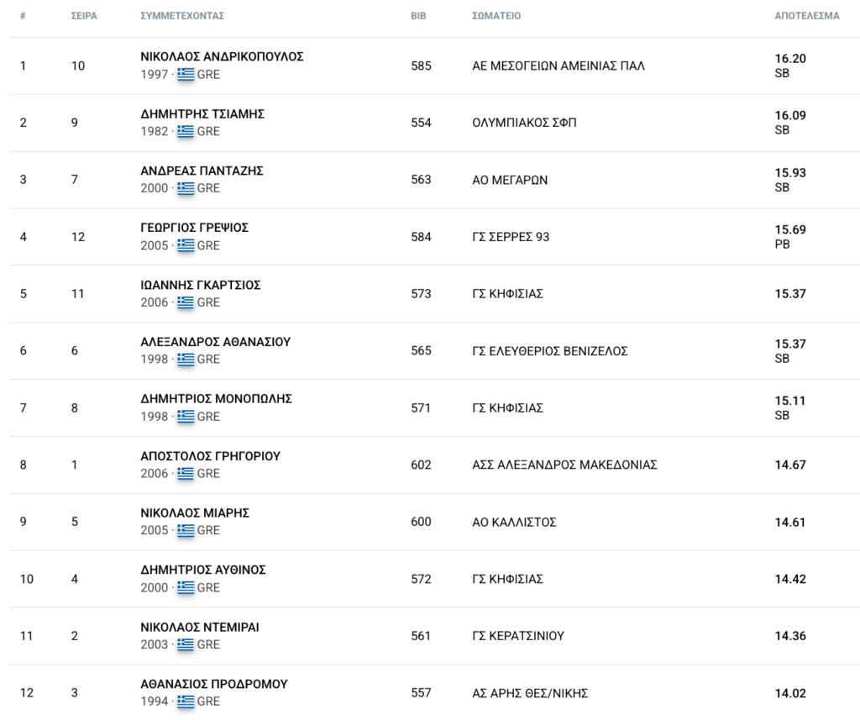Click Greek flag under ΔΗΜΗΤΡΗΣ ΤΣΙΑΜΗΣ
The width and height of the screenshot is (860, 720).
pyautogui.click(x=186, y=131)
